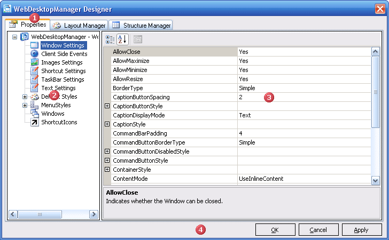Screen dimensions: 389x240
Task: Click the property grid vertical scrollbar down arrow
Action: tap(375, 181)
